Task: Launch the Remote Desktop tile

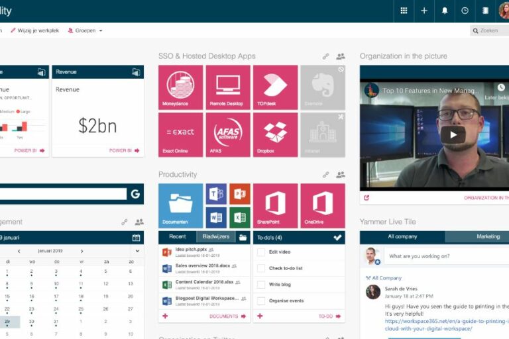Action: coord(227,87)
